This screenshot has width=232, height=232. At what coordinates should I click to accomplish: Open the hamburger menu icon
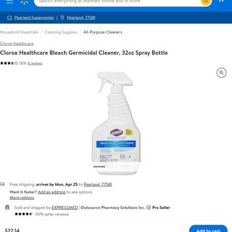tap(9, 1)
